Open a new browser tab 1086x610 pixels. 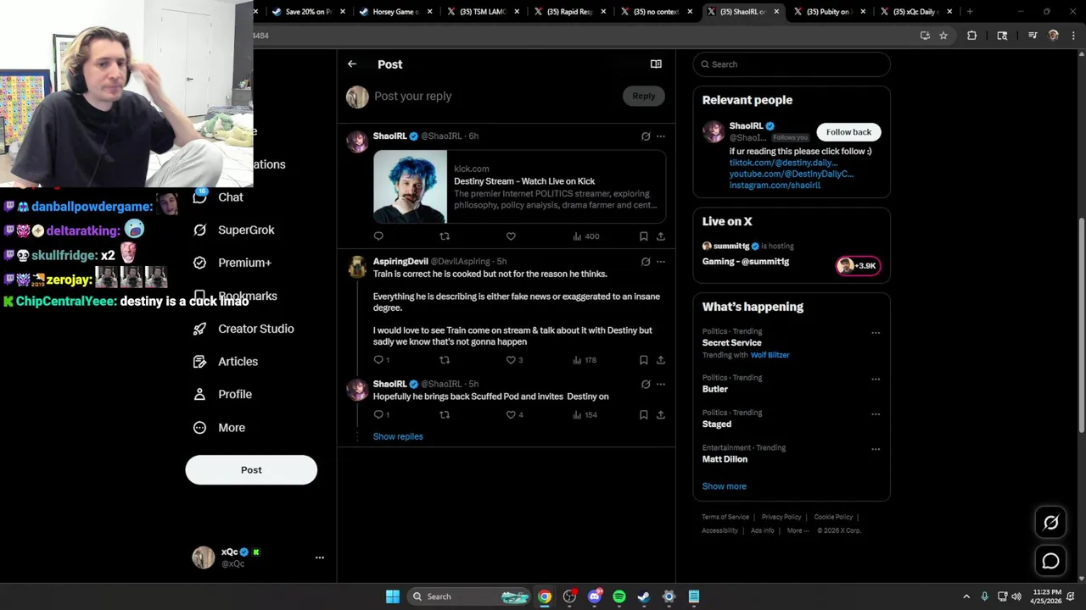click(x=970, y=12)
